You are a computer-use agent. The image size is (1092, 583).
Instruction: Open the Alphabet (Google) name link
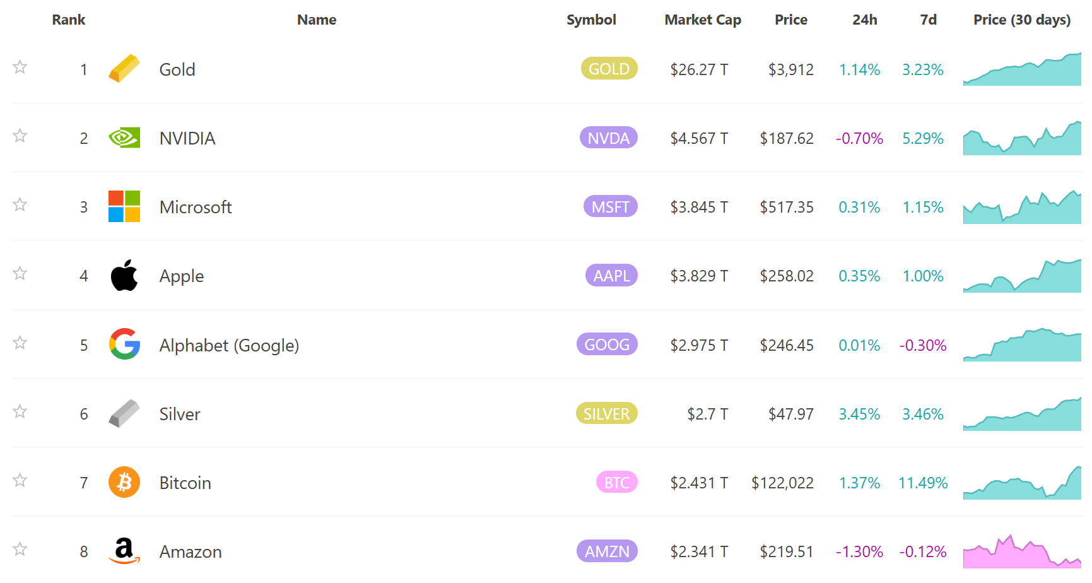pyautogui.click(x=229, y=345)
